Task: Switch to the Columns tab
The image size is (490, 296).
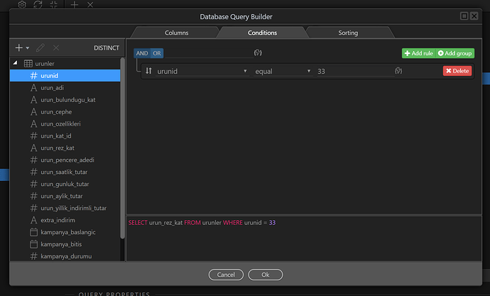Action: [176, 33]
